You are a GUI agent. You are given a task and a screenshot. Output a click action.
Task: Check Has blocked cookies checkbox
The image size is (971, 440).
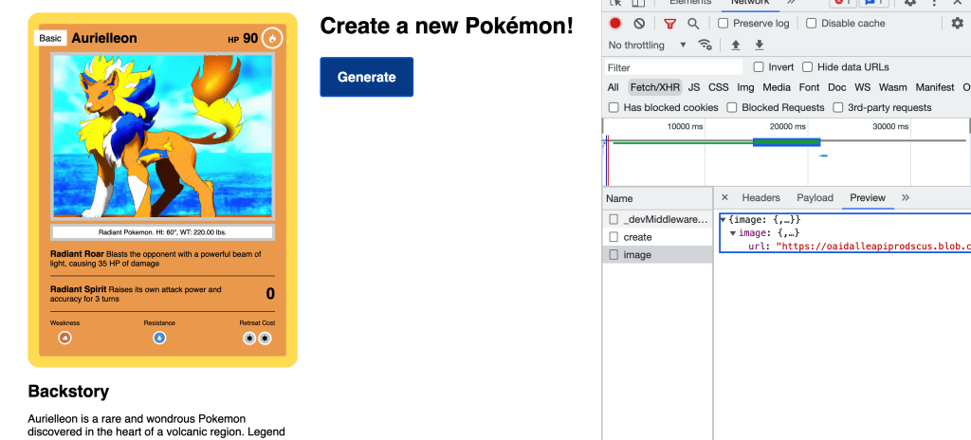point(614,108)
